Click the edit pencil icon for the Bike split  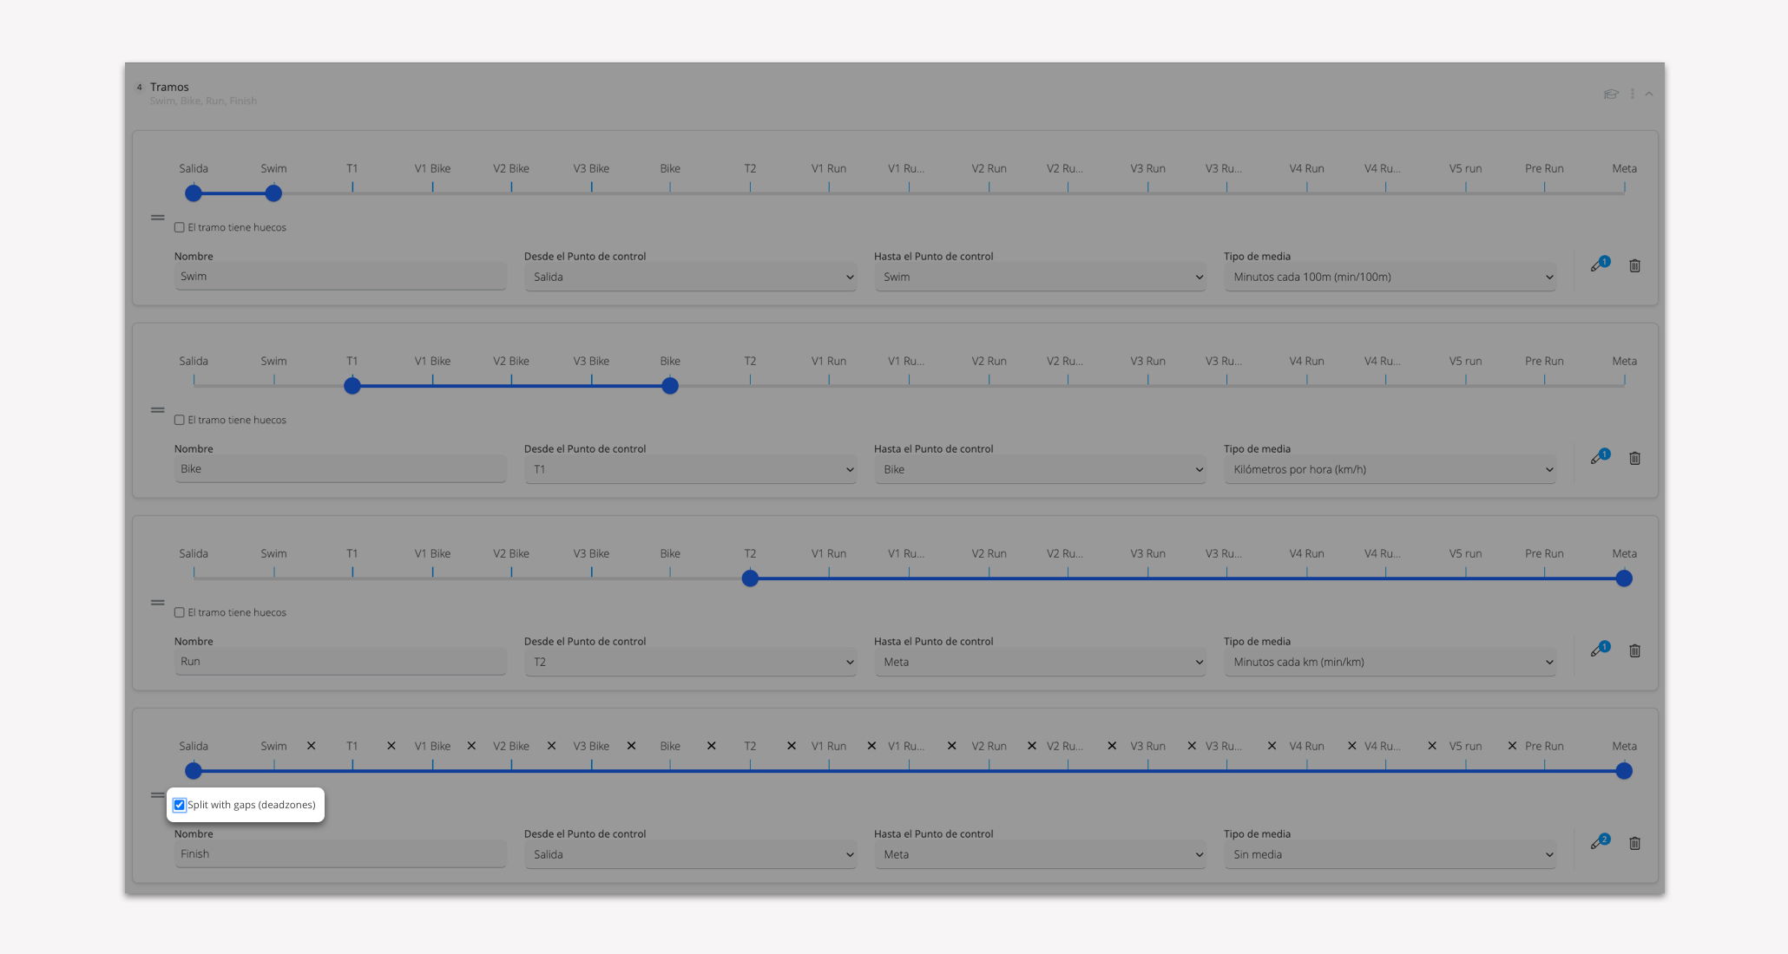pyautogui.click(x=1597, y=458)
